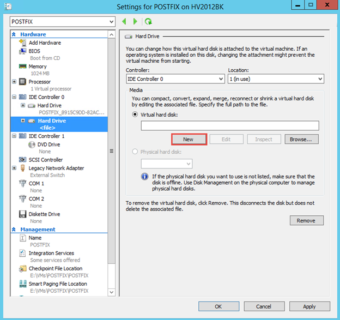The image size is (340, 320).
Task: Expand the Processor tree node
Action: tap(14, 82)
